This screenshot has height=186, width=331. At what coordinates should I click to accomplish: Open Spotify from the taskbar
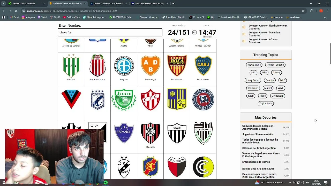click(x=106, y=183)
